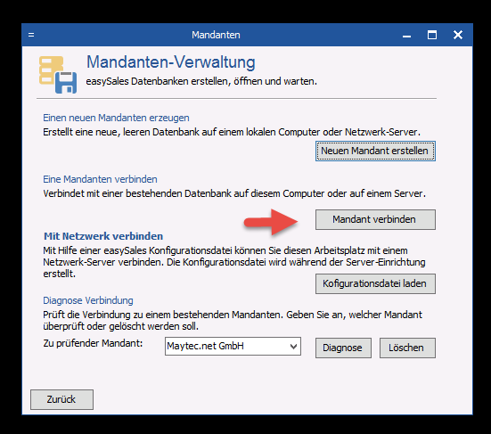Close the Mandanten window
Image resolution: width=491 pixels, height=434 pixels.
[x=458, y=35]
